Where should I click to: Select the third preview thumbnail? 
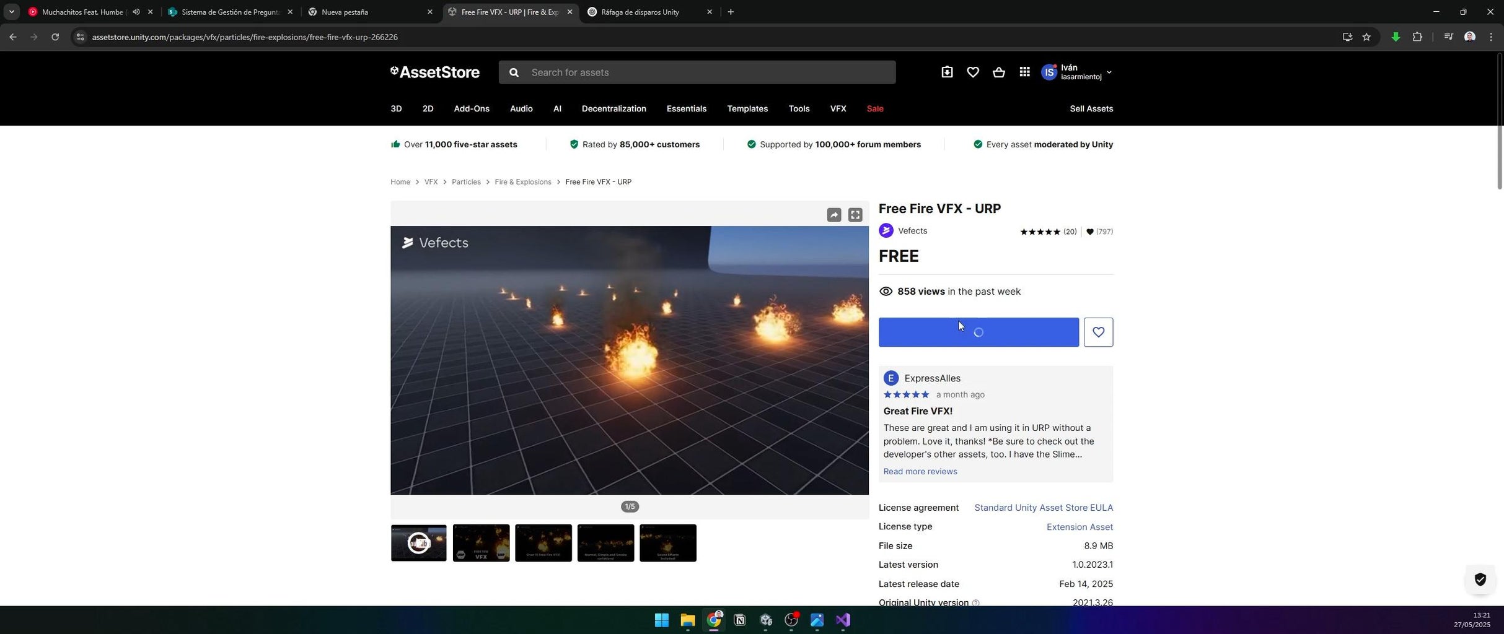point(543,543)
